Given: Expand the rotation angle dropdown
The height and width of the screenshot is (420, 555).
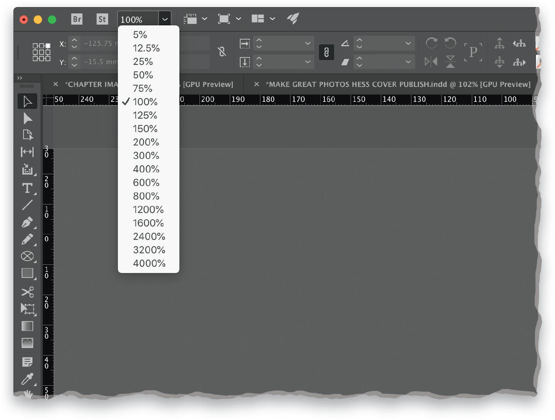Looking at the screenshot, I should pyautogui.click(x=408, y=43).
